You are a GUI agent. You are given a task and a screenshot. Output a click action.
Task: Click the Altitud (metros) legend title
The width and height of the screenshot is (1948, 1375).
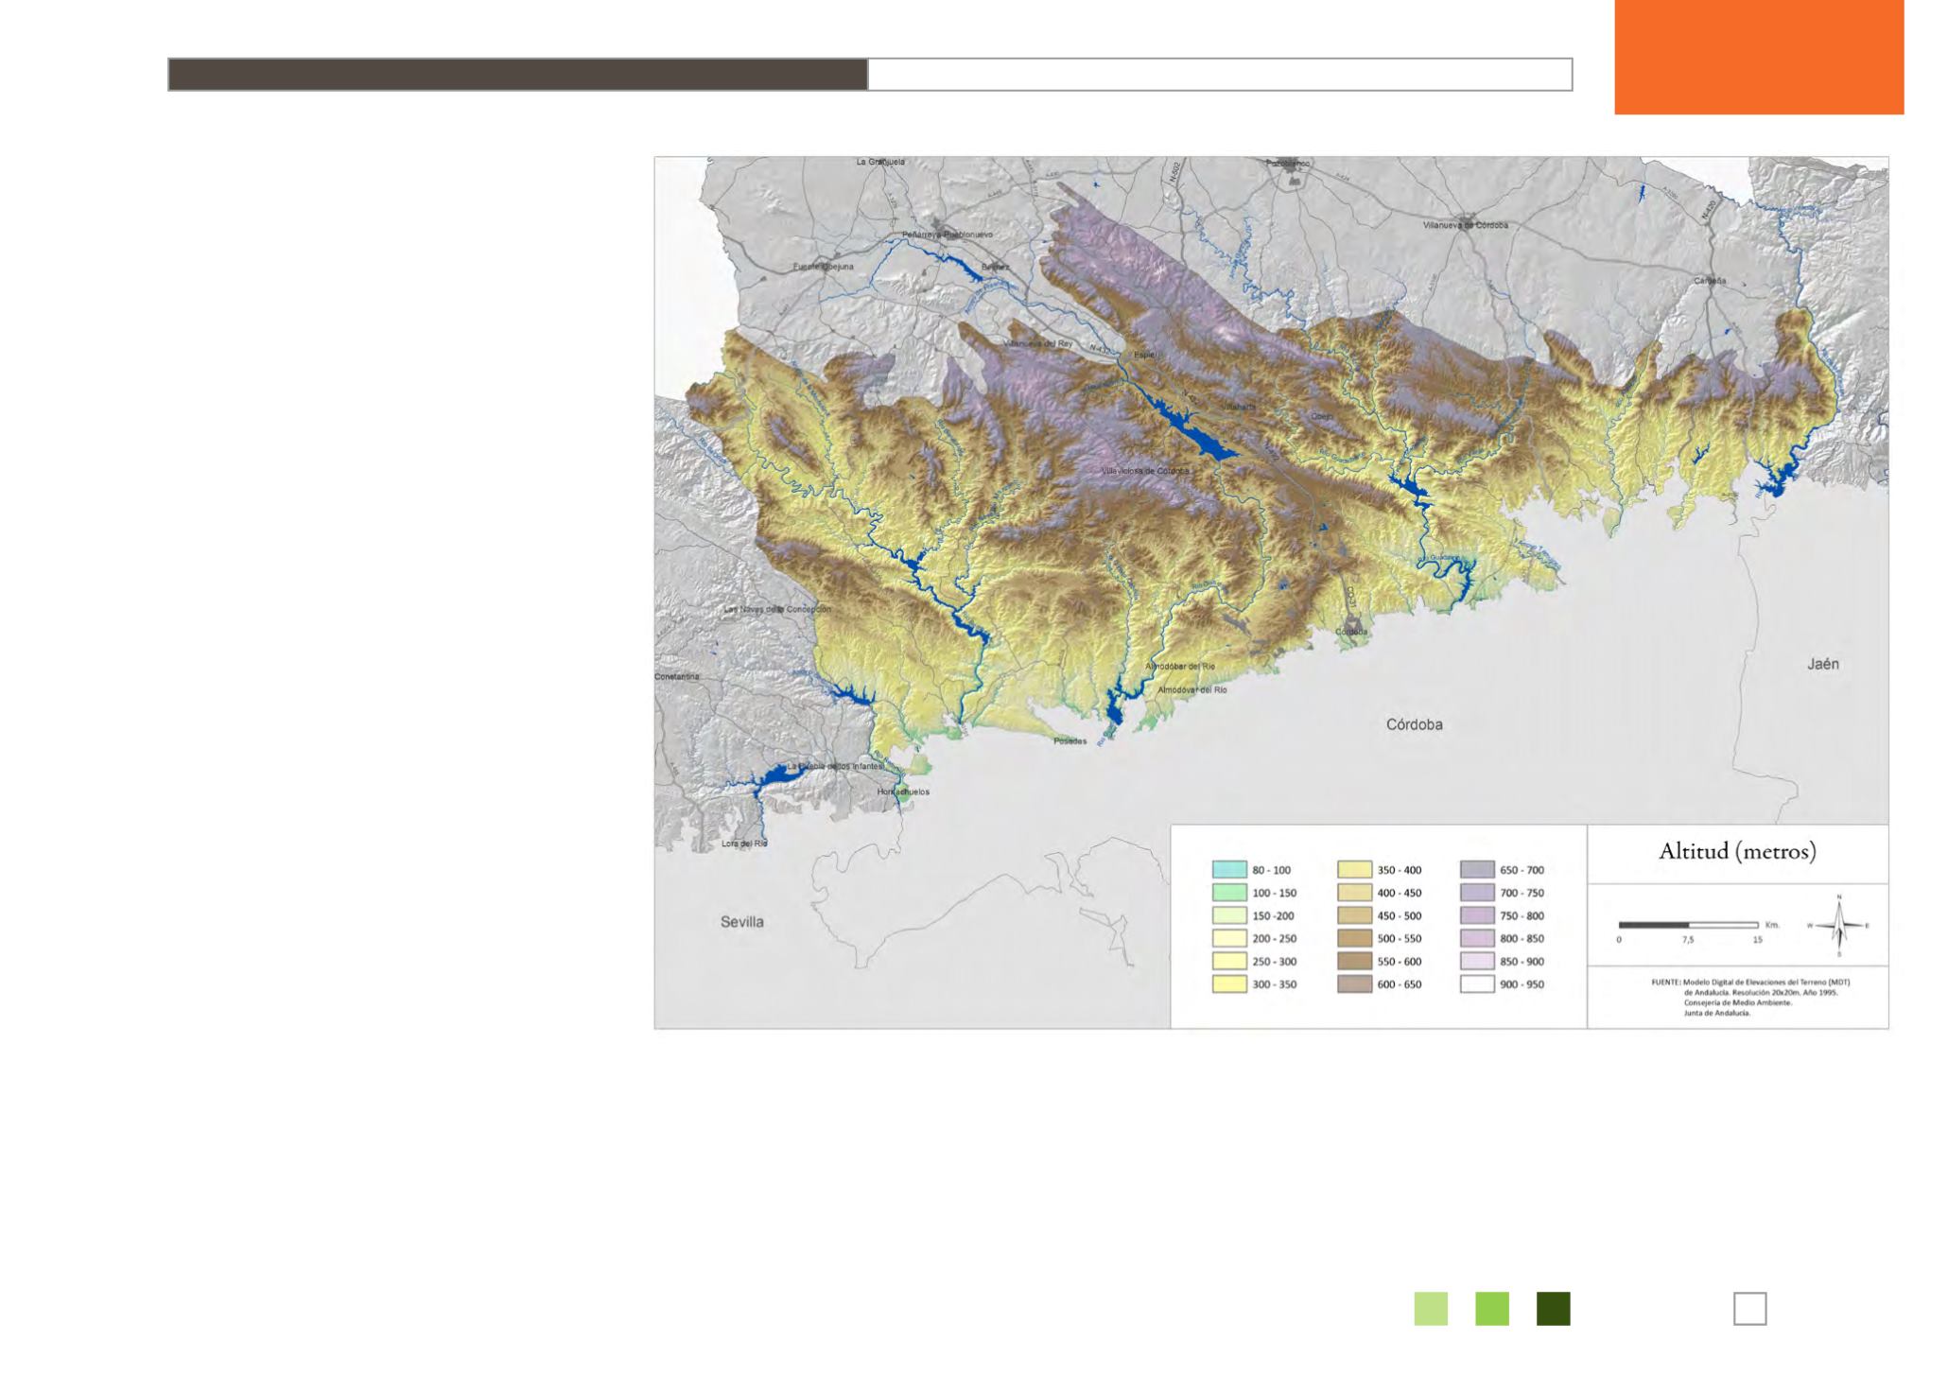[x=1737, y=851]
